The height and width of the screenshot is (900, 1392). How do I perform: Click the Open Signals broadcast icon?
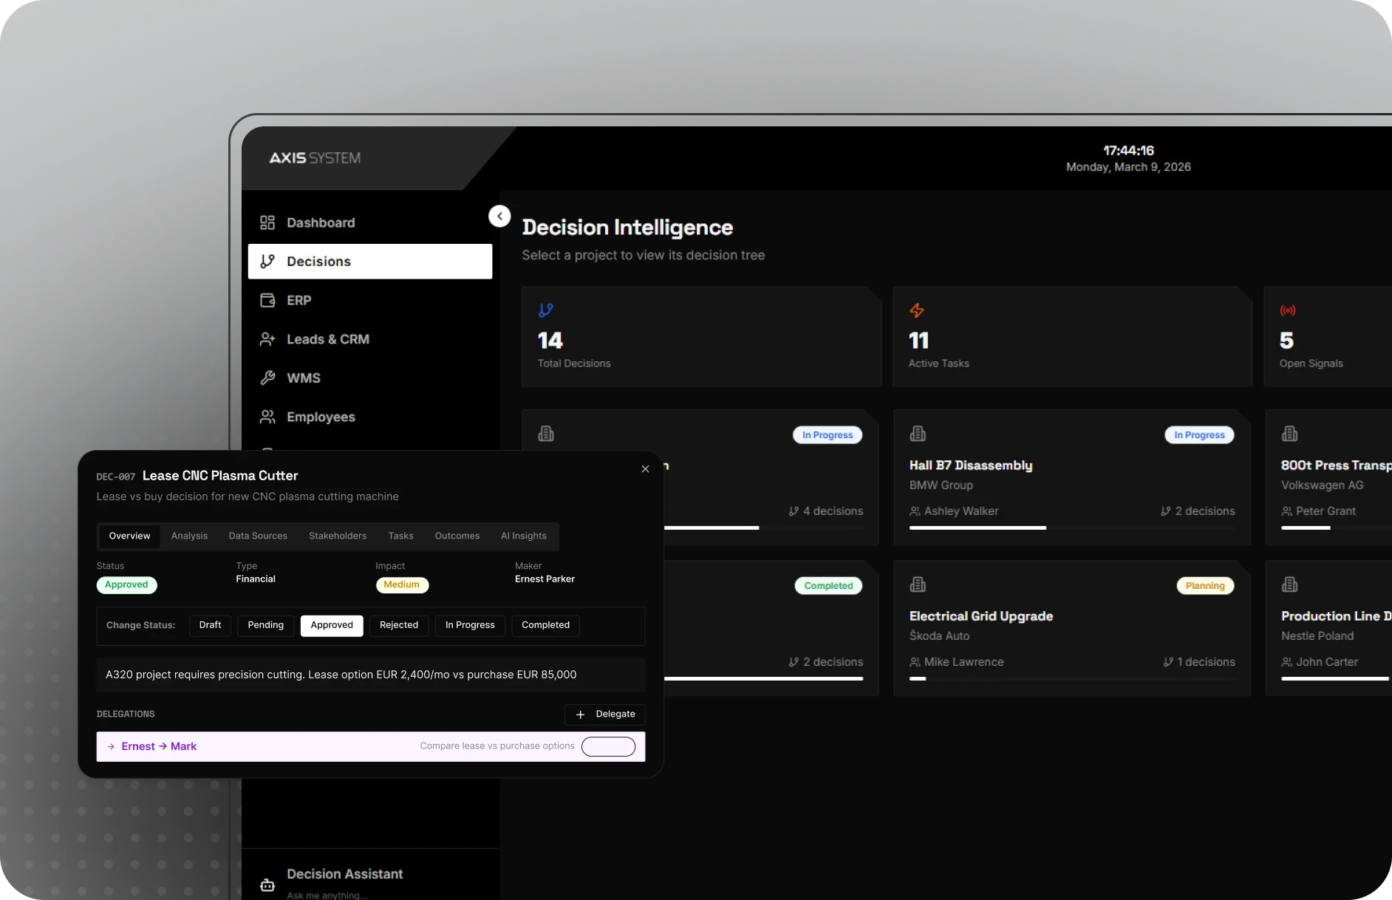click(1288, 310)
